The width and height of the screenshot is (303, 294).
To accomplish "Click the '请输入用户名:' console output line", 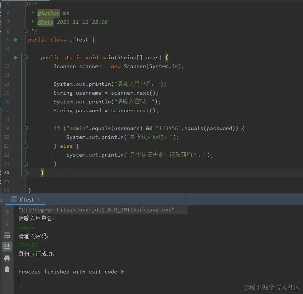I will (37, 219).
